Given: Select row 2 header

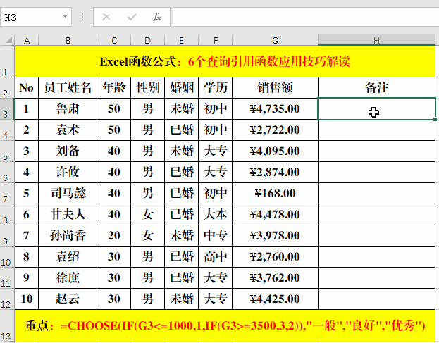Looking at the screenshot, I should click(x=7, y=88).
